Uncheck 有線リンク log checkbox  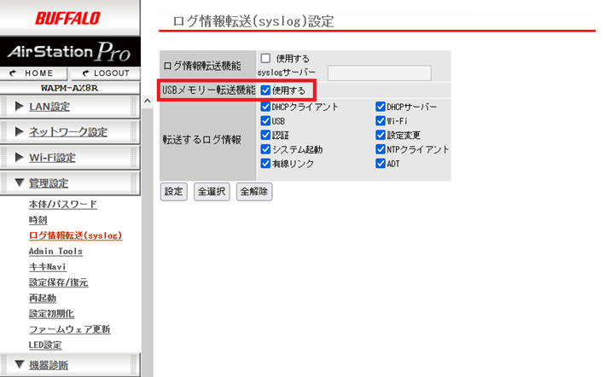coord(265,164)
